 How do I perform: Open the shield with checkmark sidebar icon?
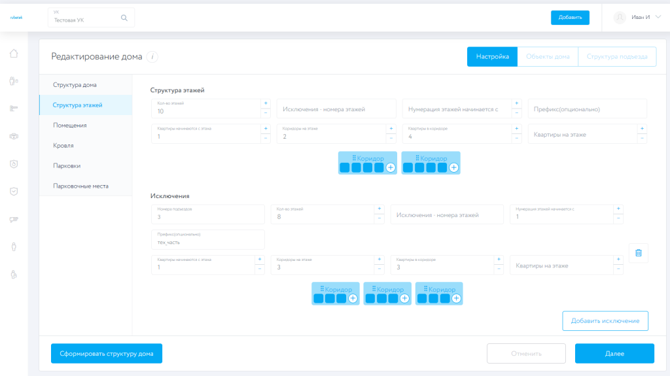14,192
